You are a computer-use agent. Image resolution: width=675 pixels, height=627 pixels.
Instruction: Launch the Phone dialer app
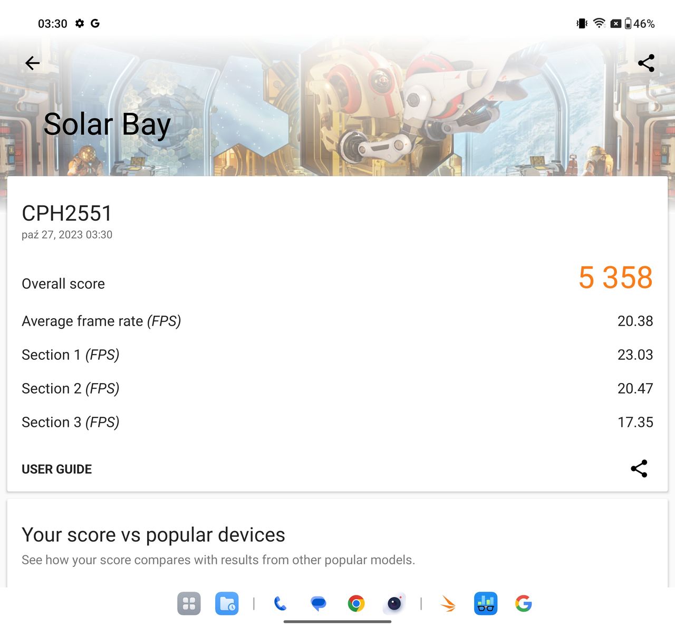click(280, 603)
